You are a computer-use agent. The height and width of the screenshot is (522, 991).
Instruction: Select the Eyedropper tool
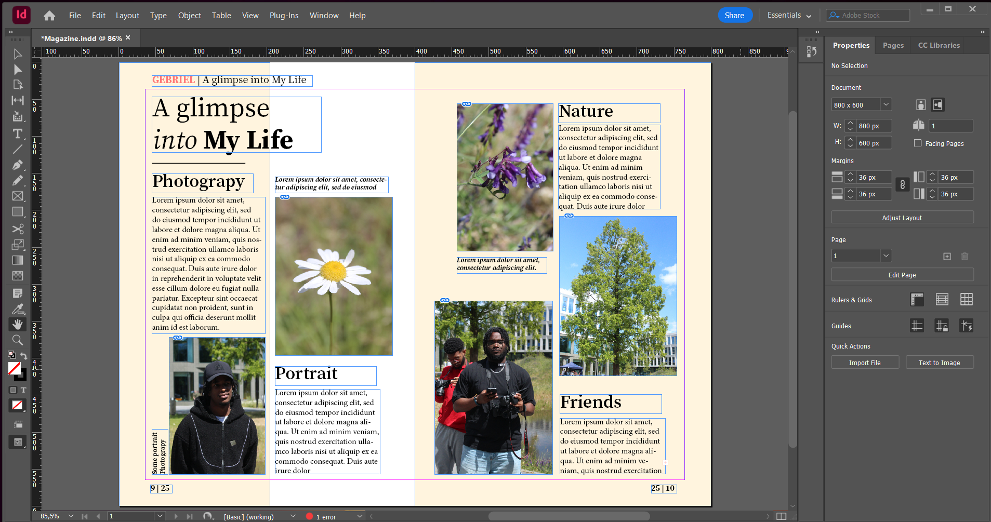click(x=18, y=309)
